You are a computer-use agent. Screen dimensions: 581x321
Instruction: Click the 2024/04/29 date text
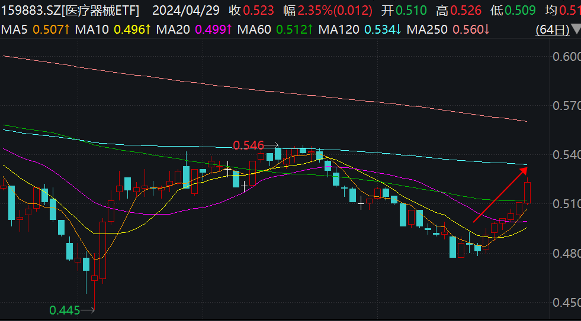186,11
